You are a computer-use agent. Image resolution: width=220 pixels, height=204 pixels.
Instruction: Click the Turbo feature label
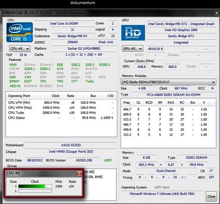click(x=89, y=81)
